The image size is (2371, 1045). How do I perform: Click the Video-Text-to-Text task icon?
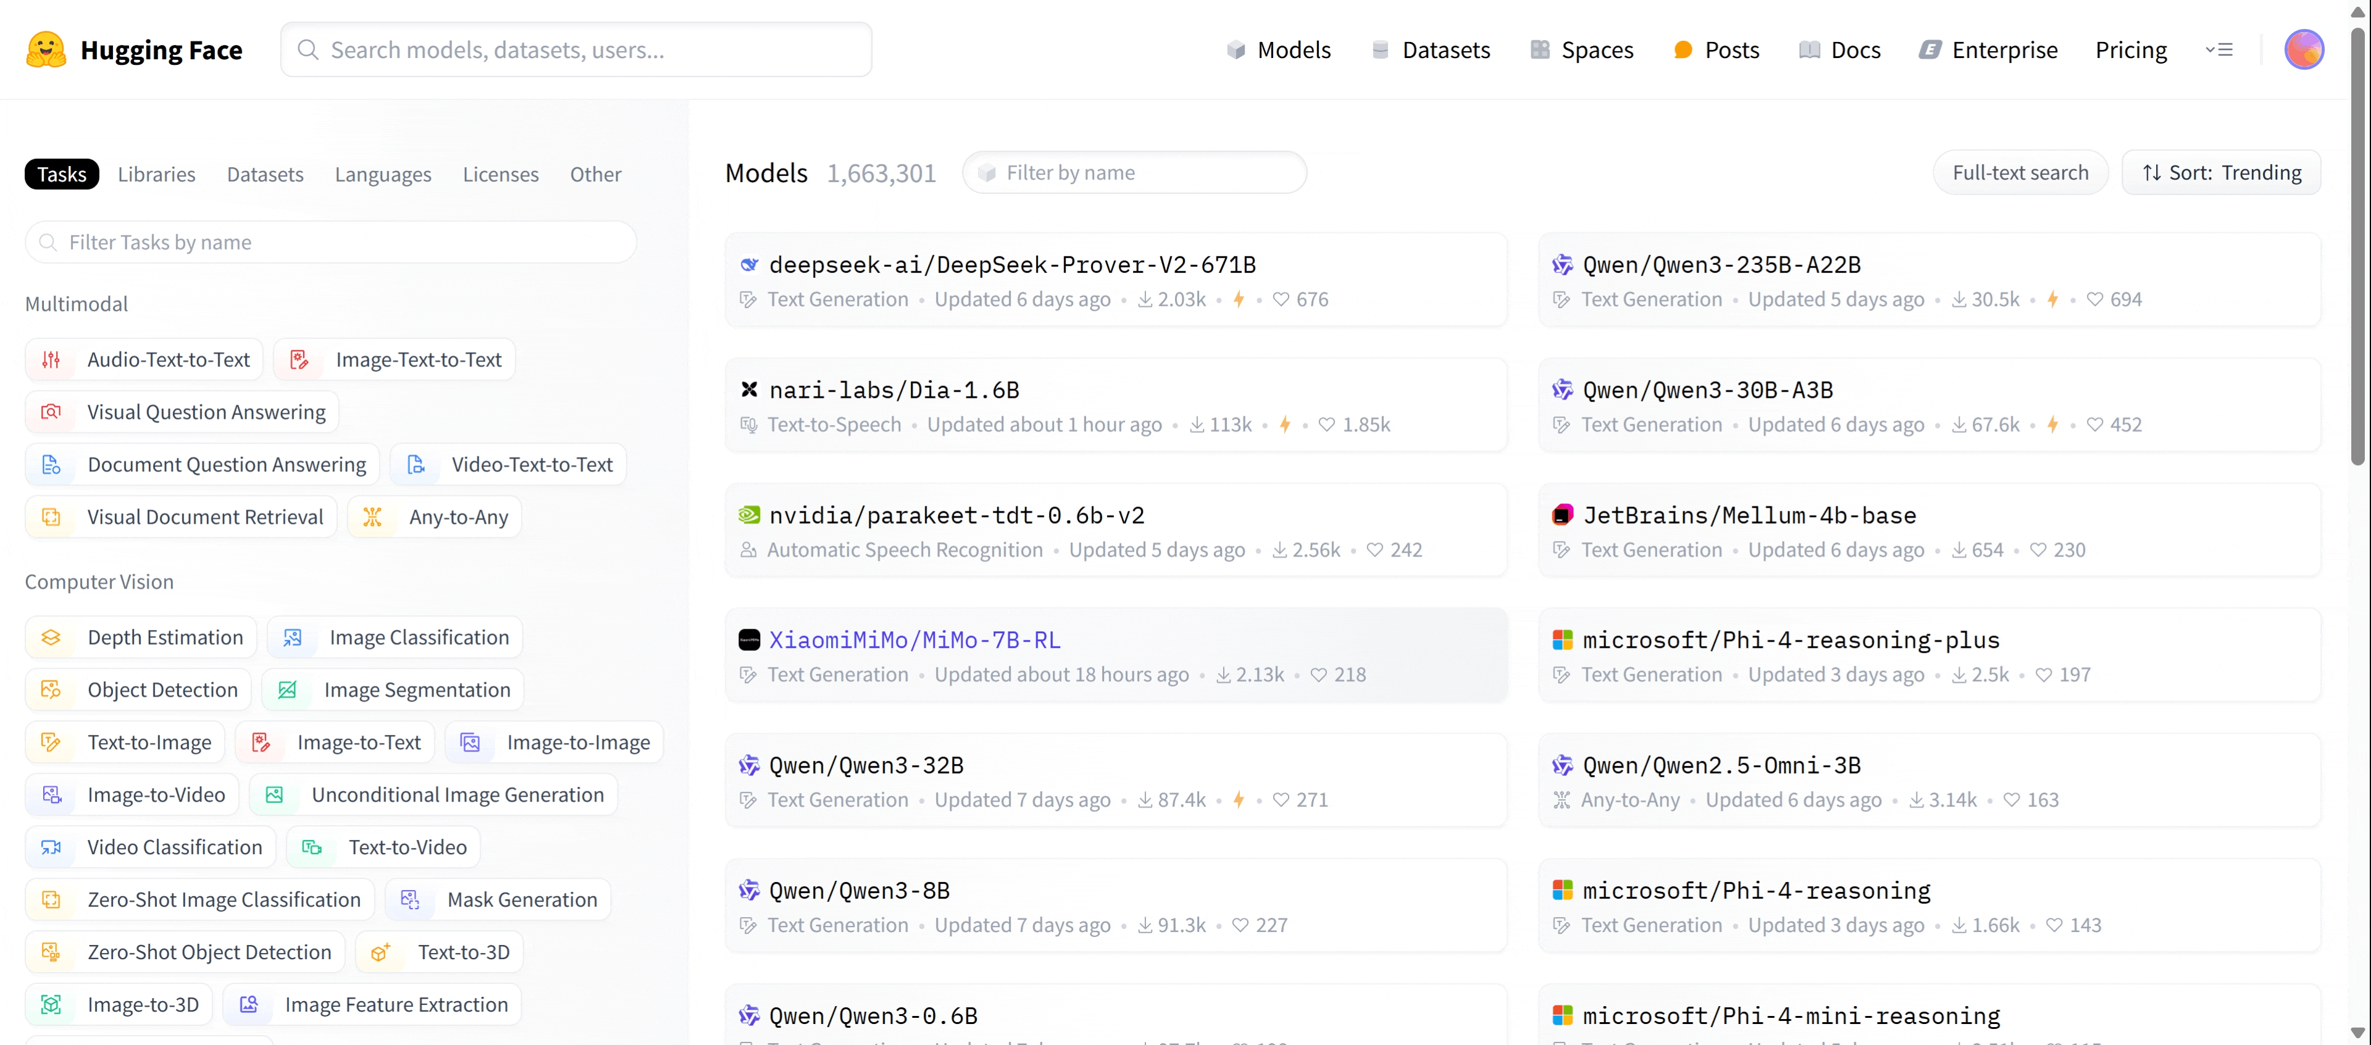coord(416,465)
